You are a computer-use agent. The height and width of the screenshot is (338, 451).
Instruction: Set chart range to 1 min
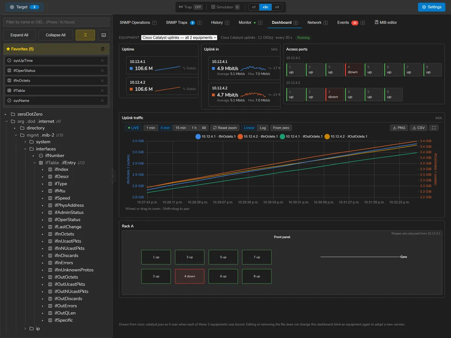click(151, 128)
